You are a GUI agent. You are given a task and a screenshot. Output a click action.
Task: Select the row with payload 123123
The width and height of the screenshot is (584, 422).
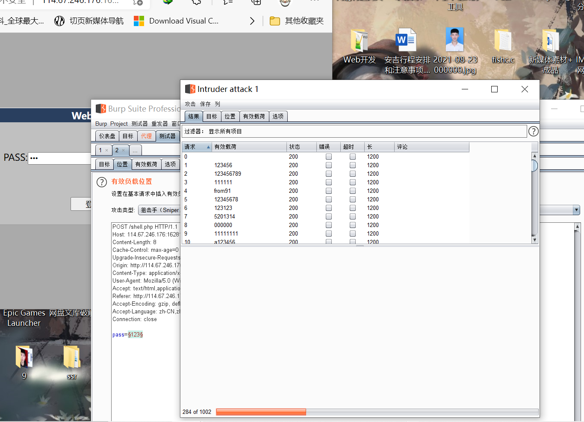point(326,208)
